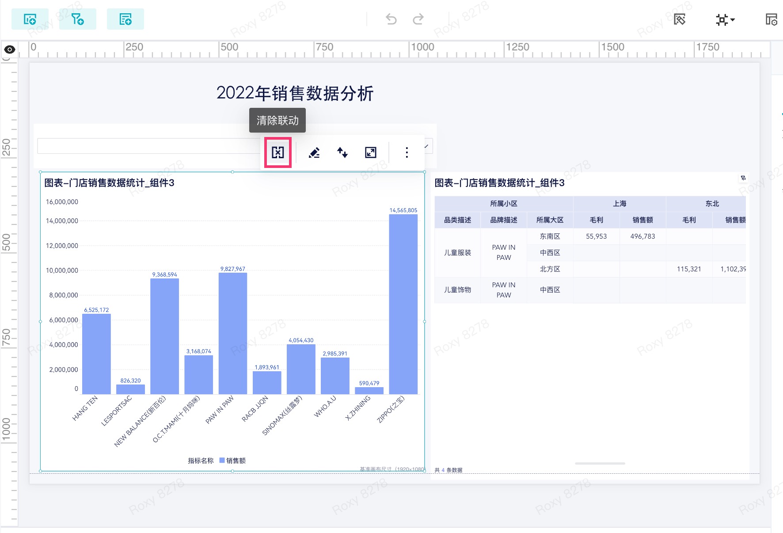Image resolution: width=783 pixels, height=533 pixels.
Task: Click the filter text input field
Action: tap(150, 146)
